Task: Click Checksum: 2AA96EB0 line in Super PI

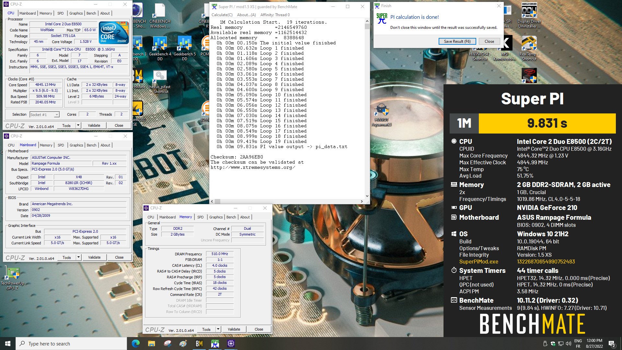Action: pos(237,157)
